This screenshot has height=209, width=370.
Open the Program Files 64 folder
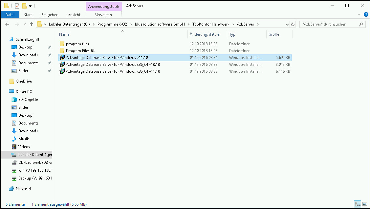point(80,51)
